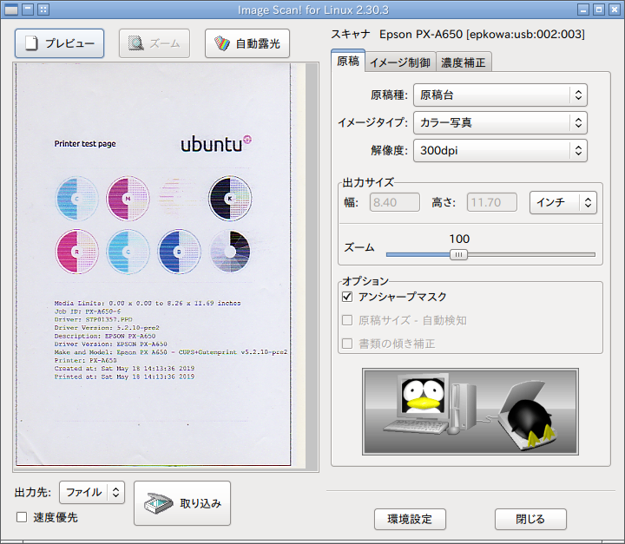Screen dimensions: 625x544
Task: Click the black K color wheel in preview
Action: 230,198
